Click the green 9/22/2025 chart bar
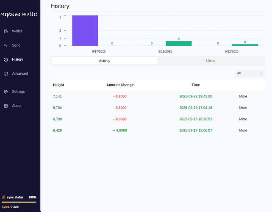Viewport: 272px width, 212px height. click(x=245, y=45)
